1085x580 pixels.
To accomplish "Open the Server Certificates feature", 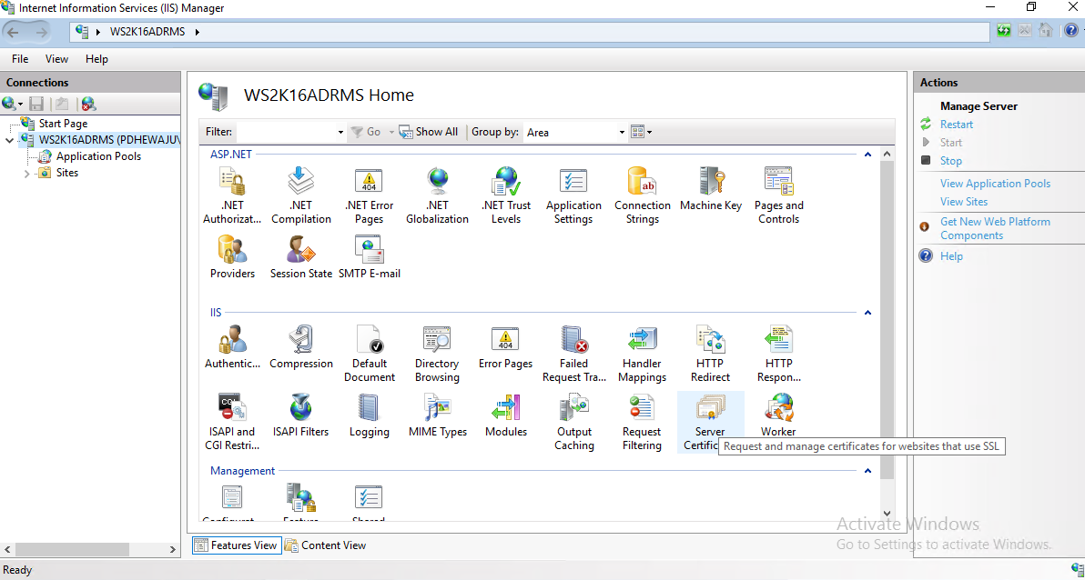I will [x=711, y=423].
